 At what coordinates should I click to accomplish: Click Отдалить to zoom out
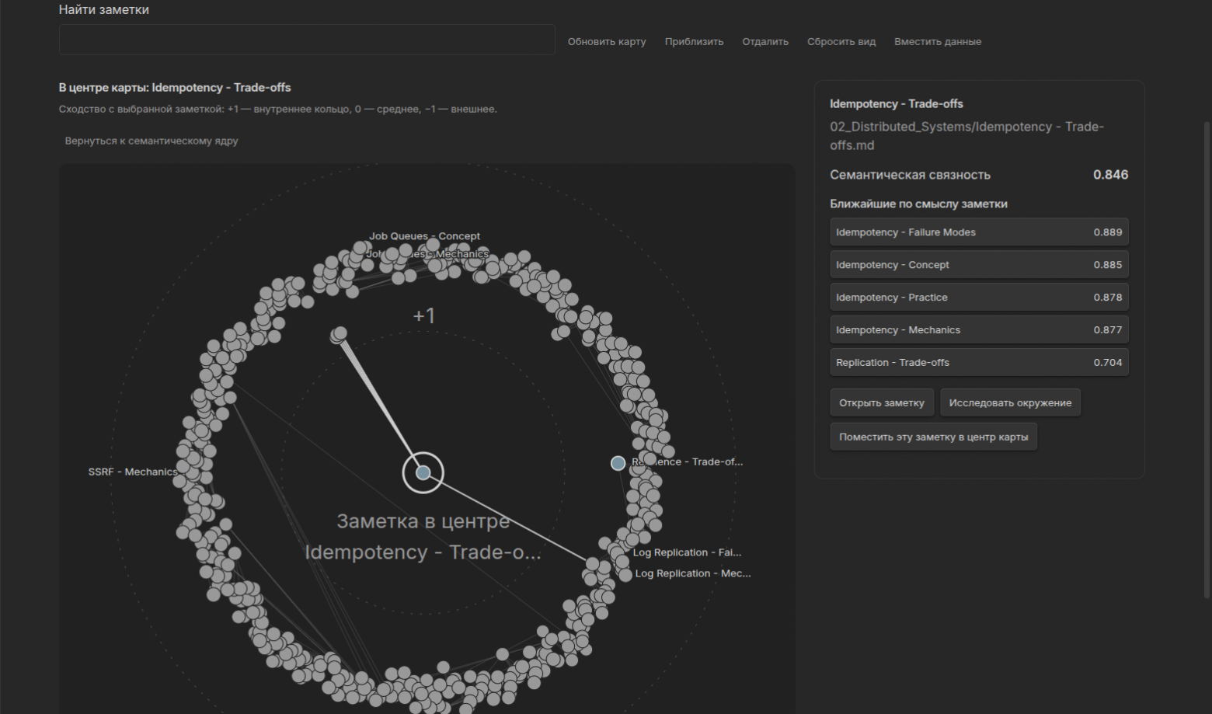coord(765,42)
